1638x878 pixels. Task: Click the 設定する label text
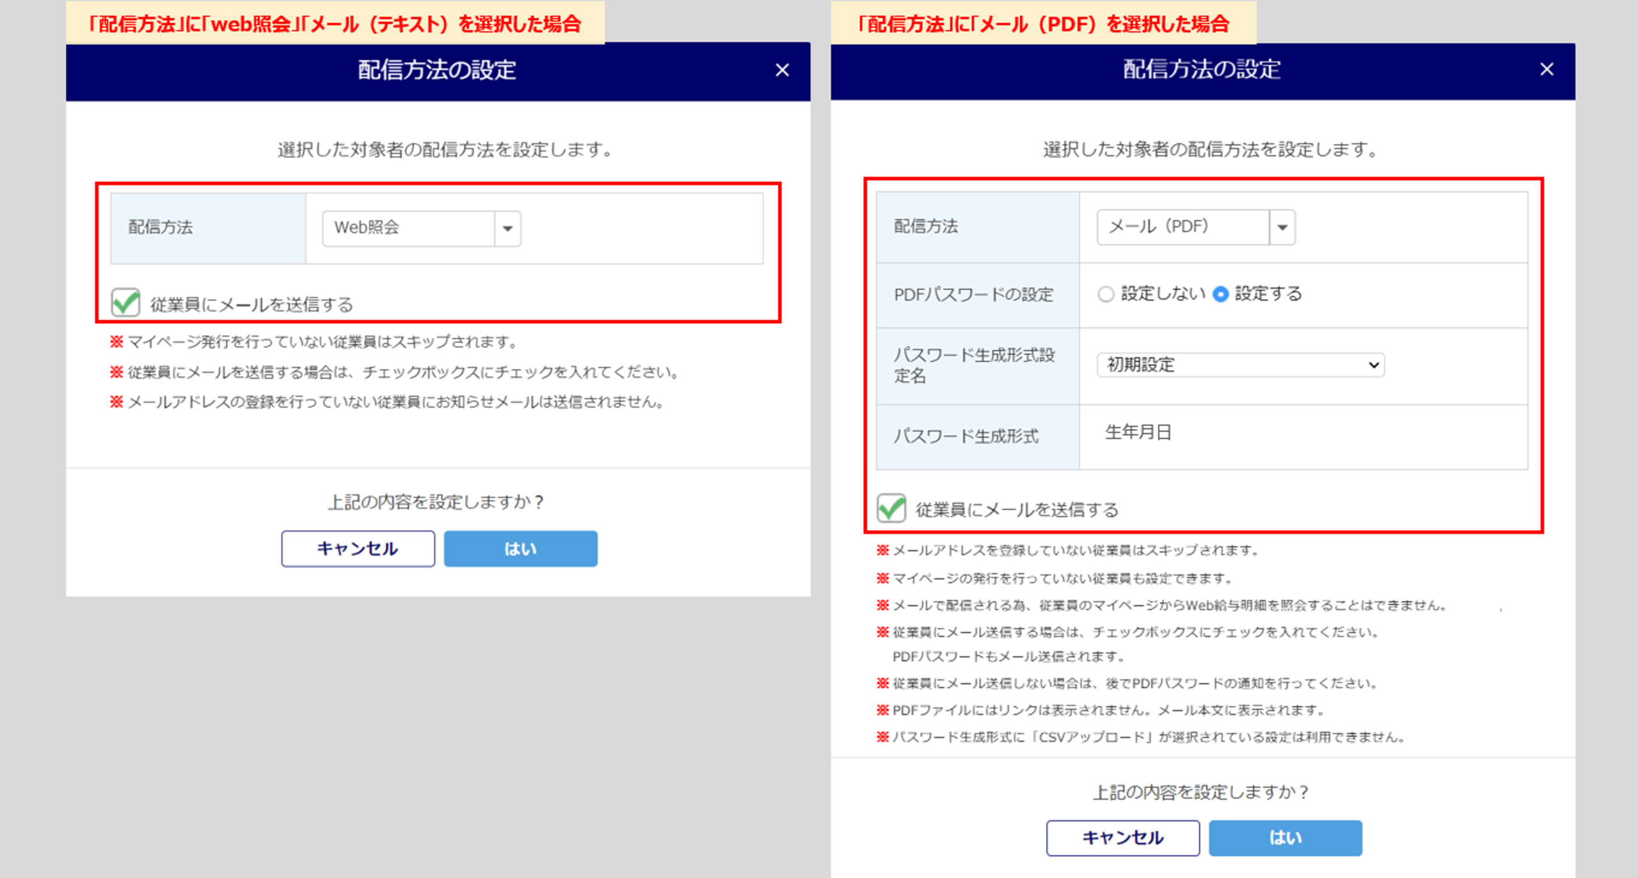(1268, 294)
